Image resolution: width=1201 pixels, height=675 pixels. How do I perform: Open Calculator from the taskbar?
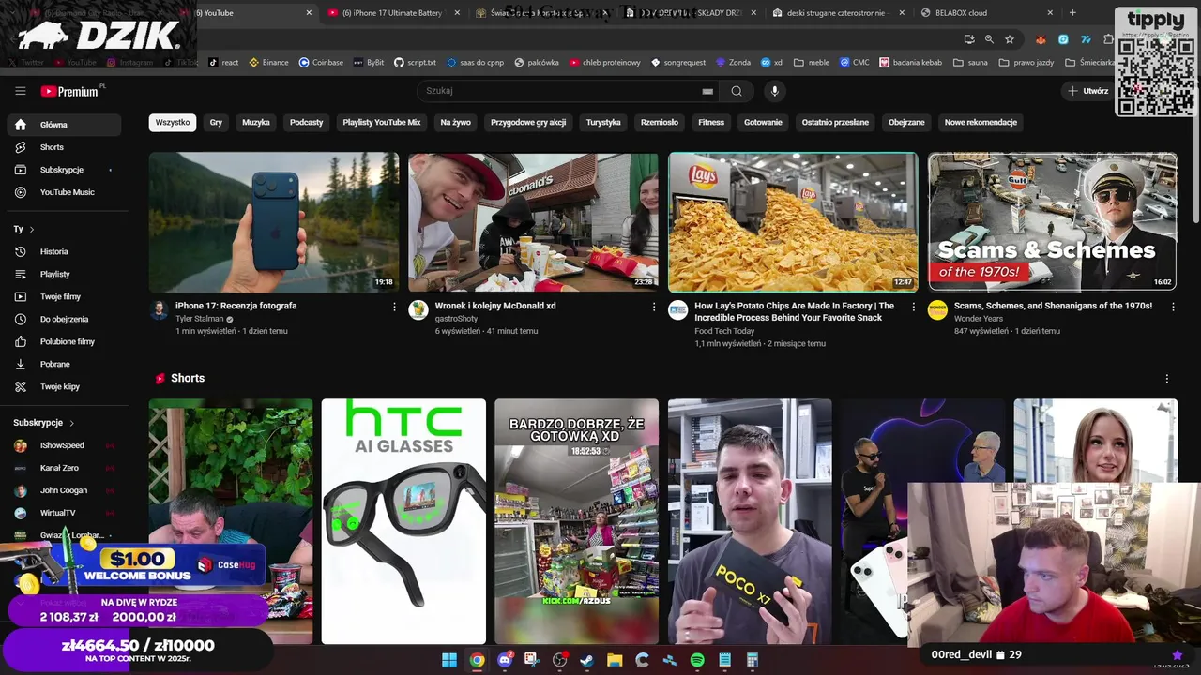click(753, 660)
